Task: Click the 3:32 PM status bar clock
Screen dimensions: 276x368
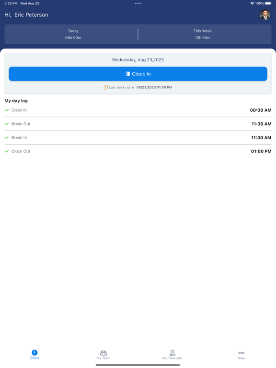Action: tap(11, 3)
